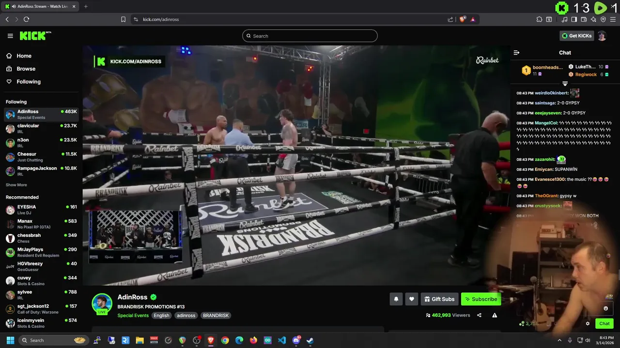This screenshot has width=620, height=348.
Task: Select the English tag
Action: coord(161,316)
